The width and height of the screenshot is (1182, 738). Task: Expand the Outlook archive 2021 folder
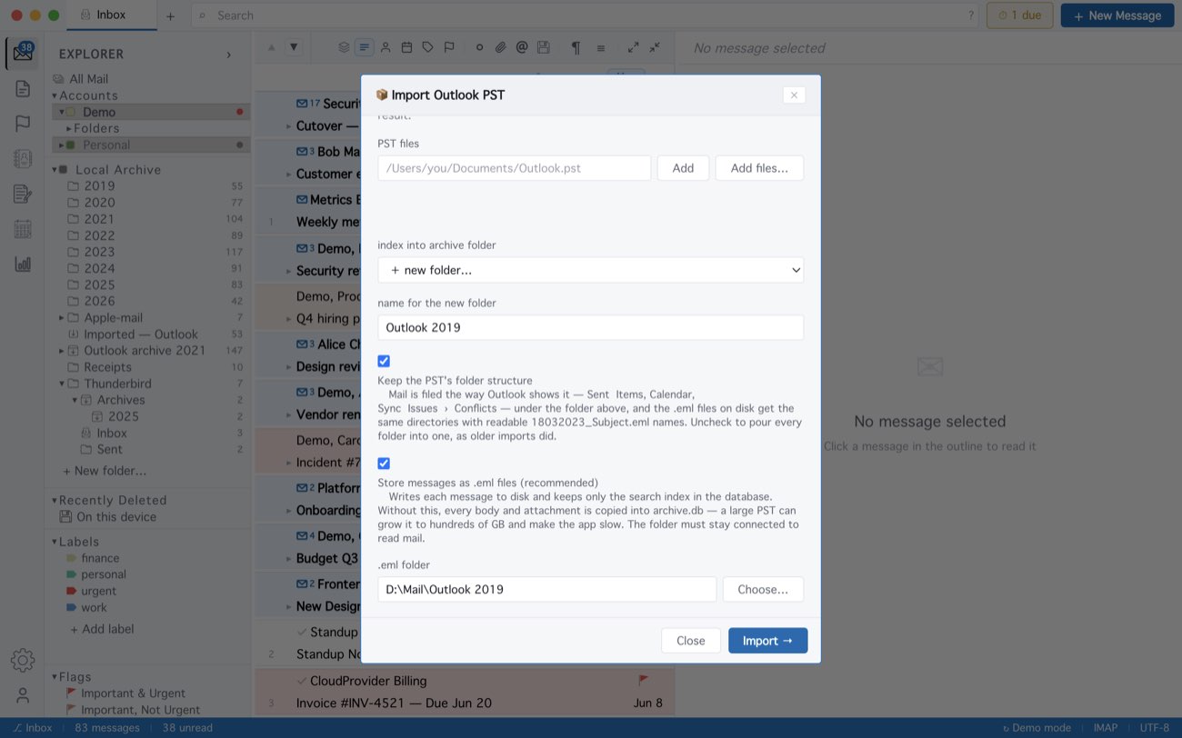(62, 351)
